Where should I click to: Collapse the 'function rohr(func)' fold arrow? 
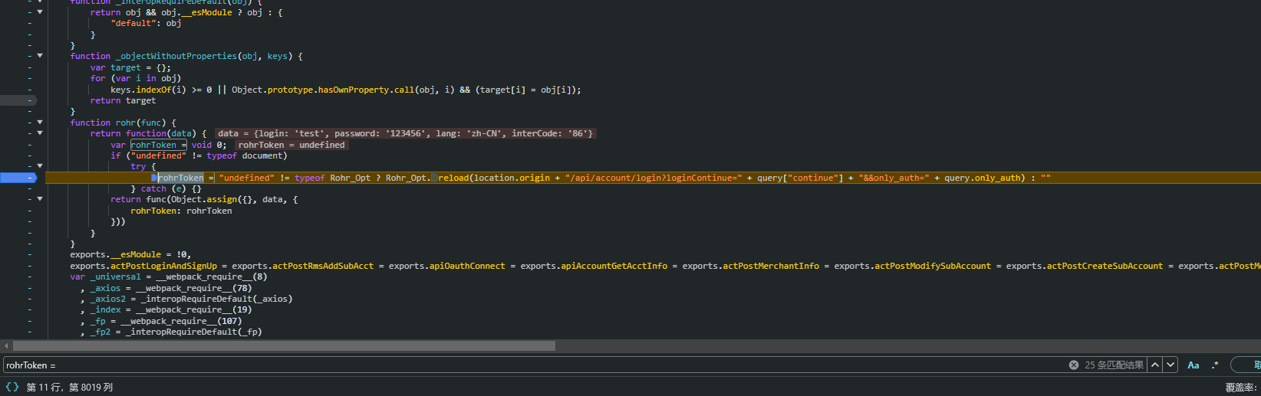[x=40, y=123]
